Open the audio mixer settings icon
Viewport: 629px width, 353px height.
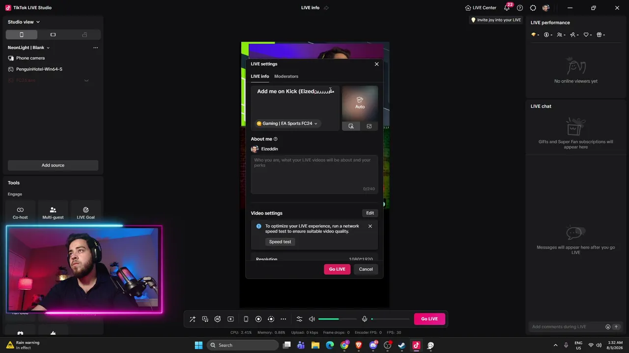(x=299, y=319)
